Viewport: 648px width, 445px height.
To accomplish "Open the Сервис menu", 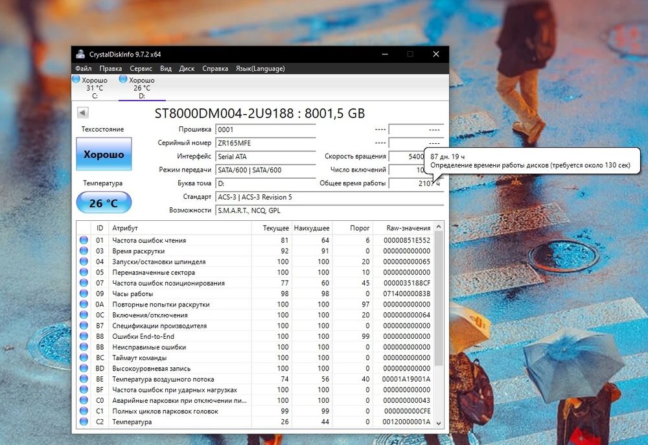I will tap(141, 69).
